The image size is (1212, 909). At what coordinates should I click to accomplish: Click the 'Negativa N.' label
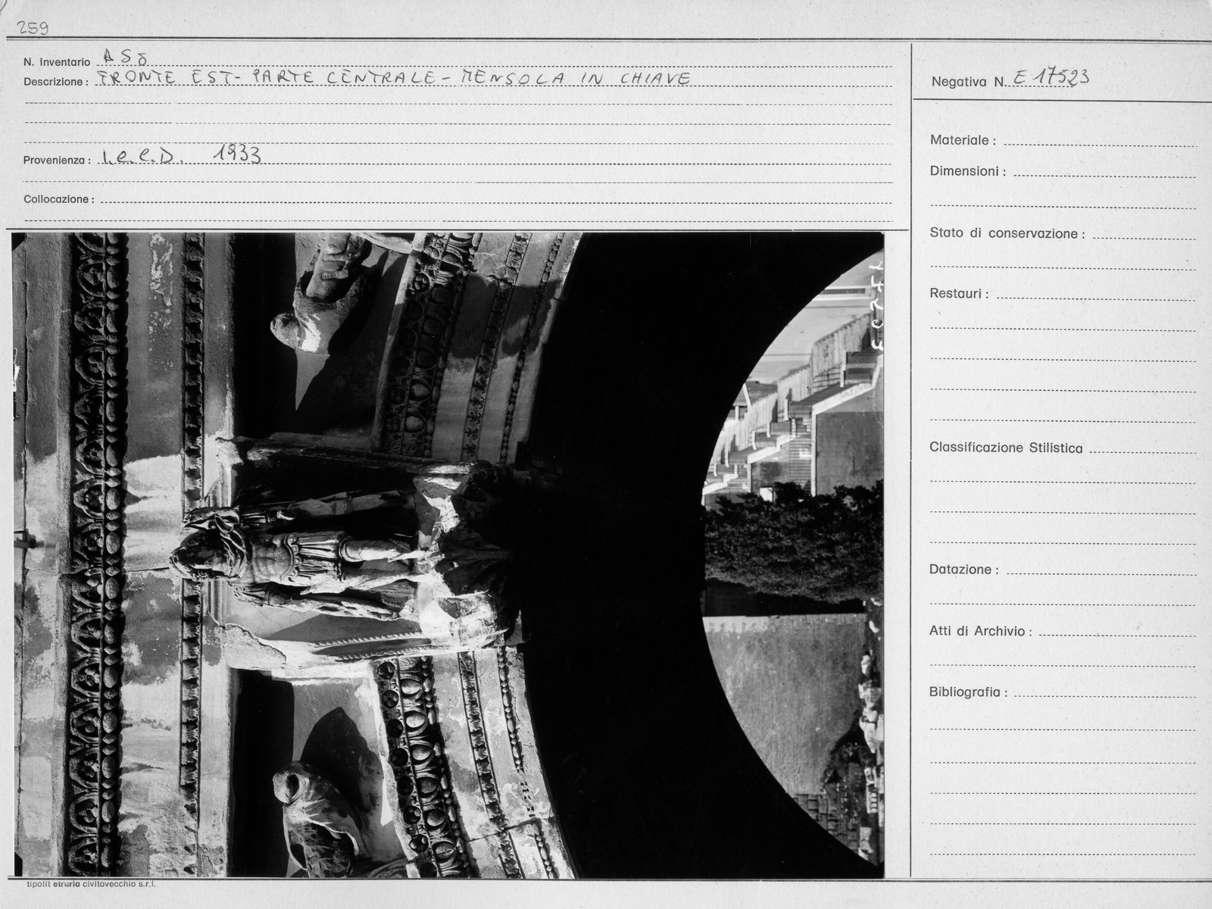coord(969,82)
